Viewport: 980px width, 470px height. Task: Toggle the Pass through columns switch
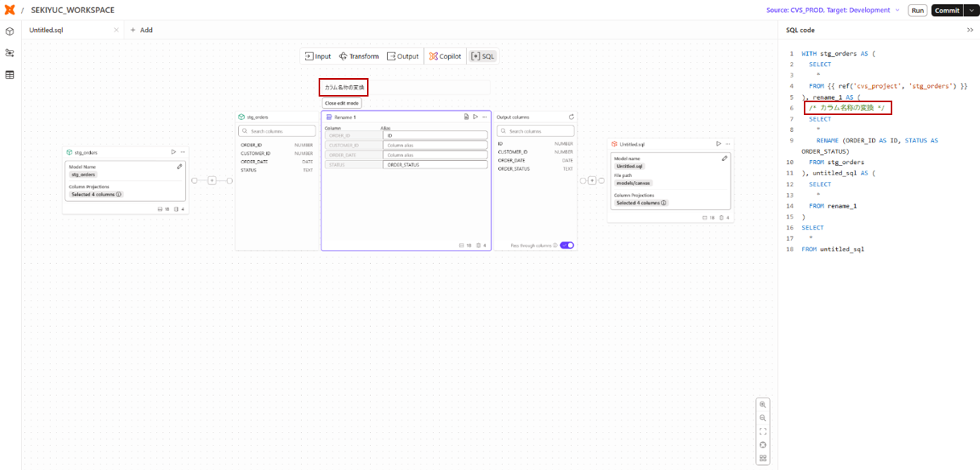566,245
